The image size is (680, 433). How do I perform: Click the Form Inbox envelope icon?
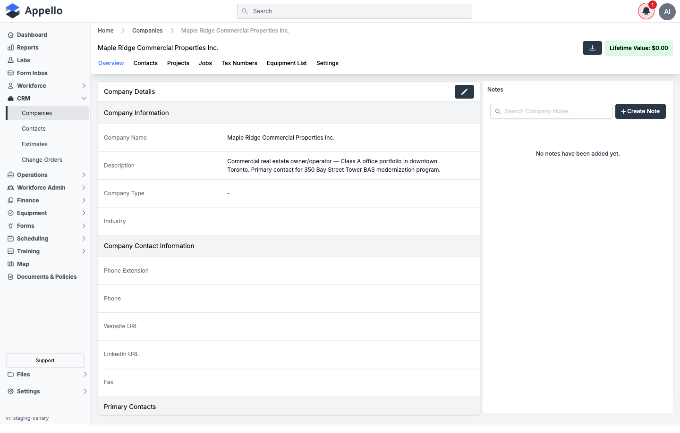click(x=10, y=73)
